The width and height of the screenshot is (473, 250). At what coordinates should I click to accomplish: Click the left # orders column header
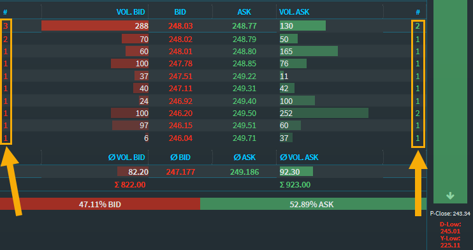click(5, 12)
